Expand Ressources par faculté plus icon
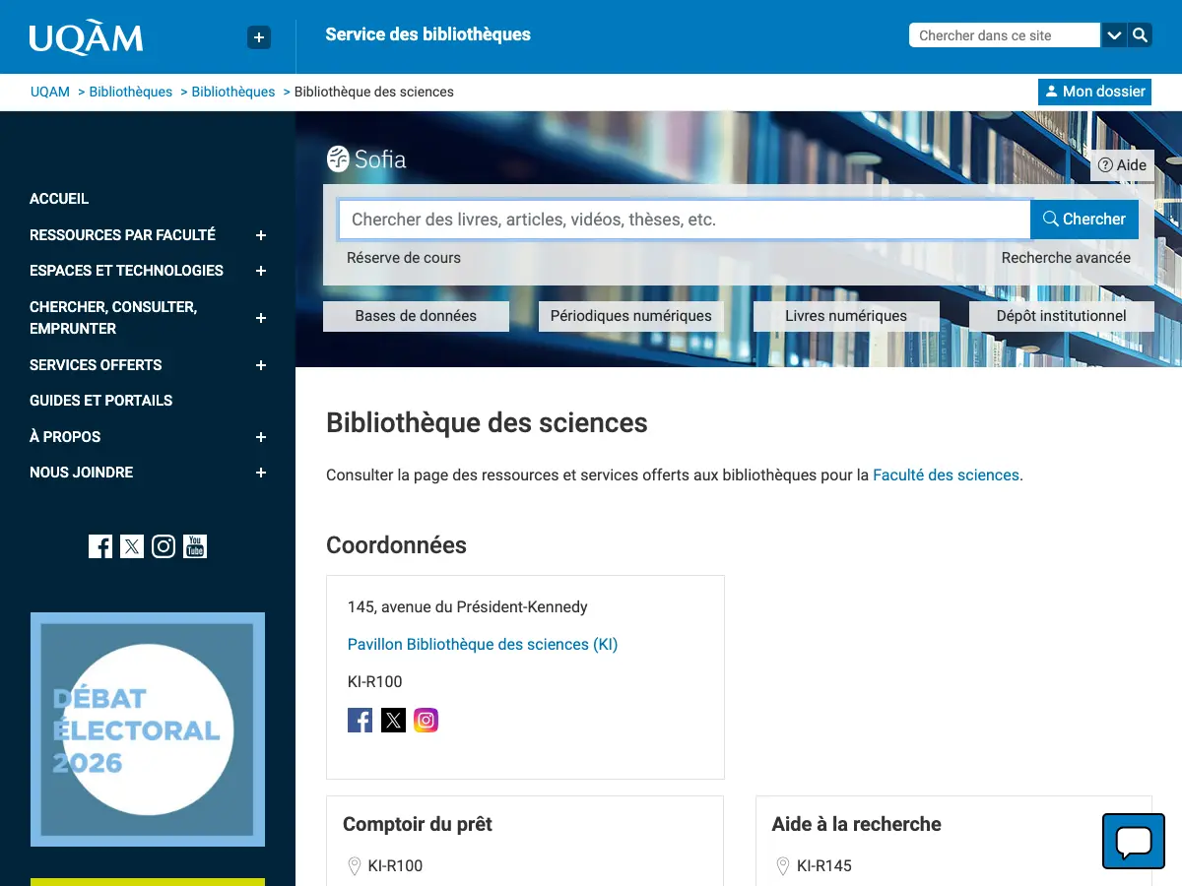This screenshot has width=1182, height=886. pyautogui.click(x=261, y=235)
